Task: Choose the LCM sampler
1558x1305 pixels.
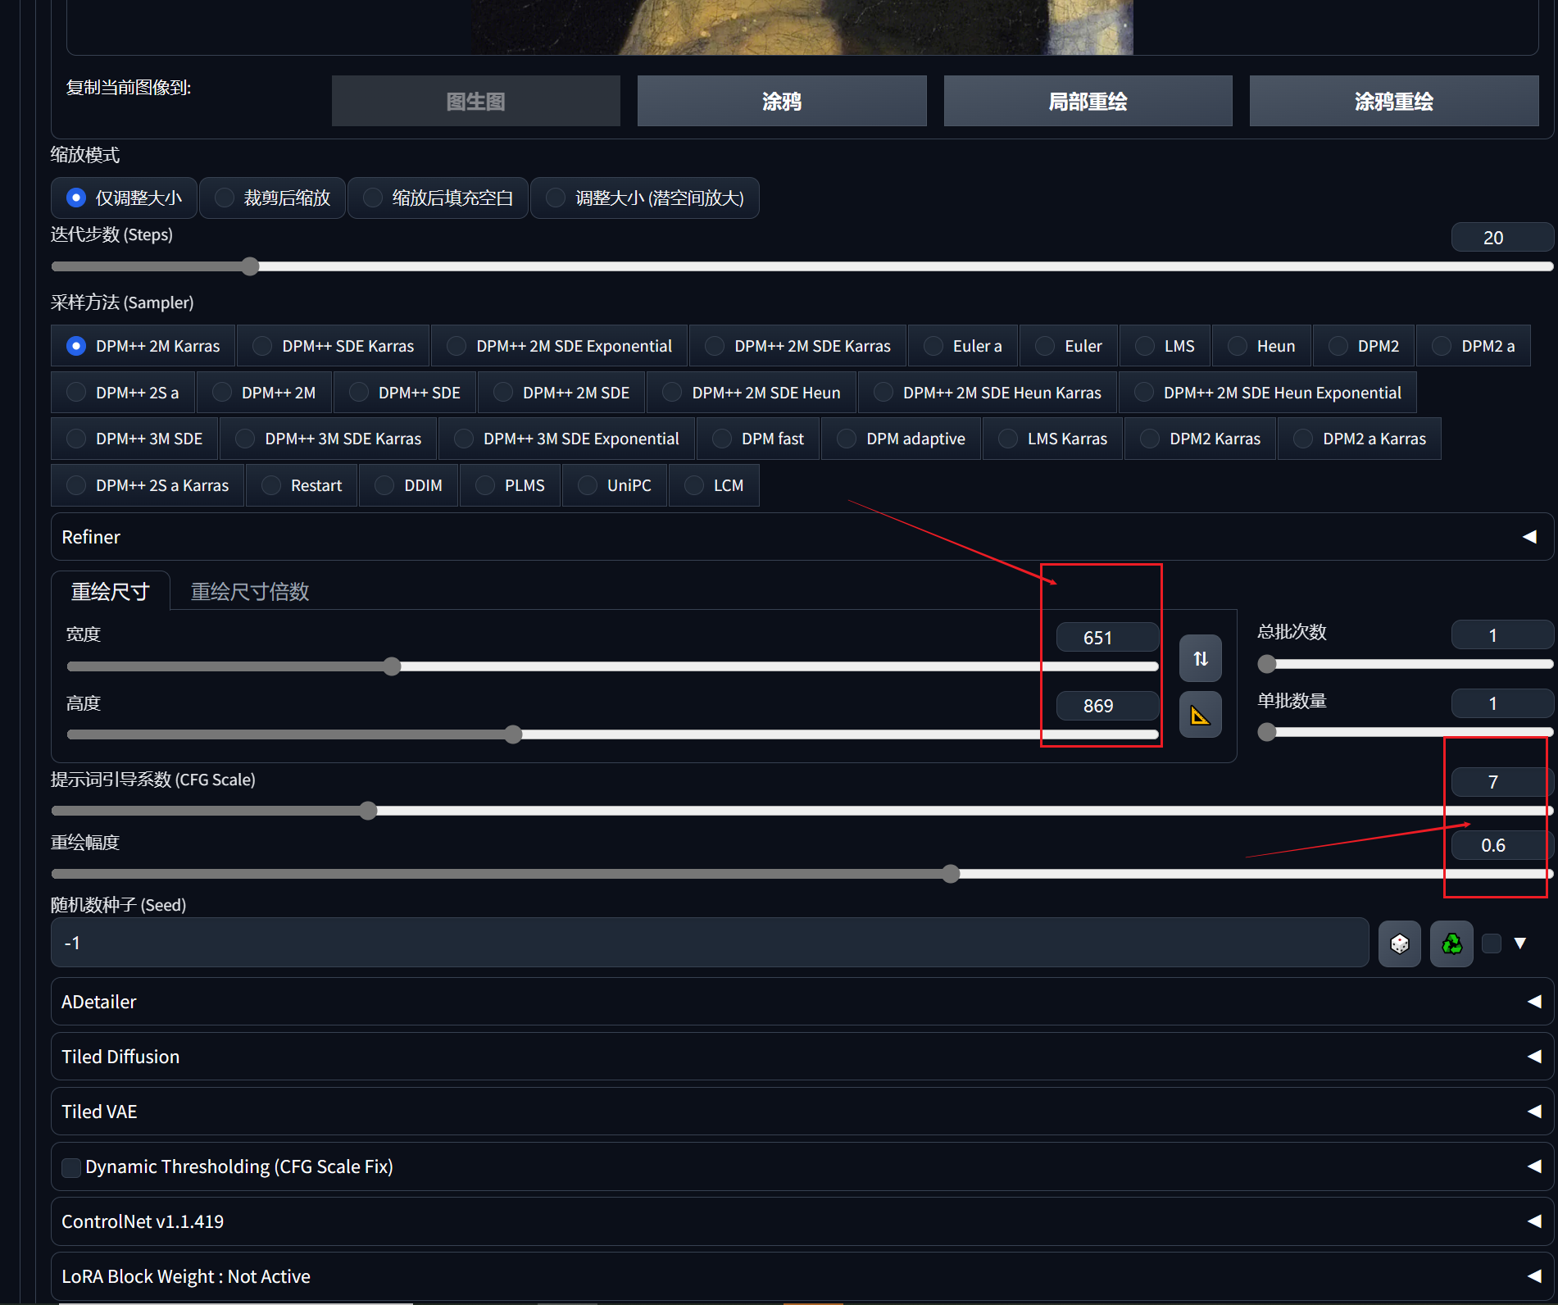Action: coord(714,485)
